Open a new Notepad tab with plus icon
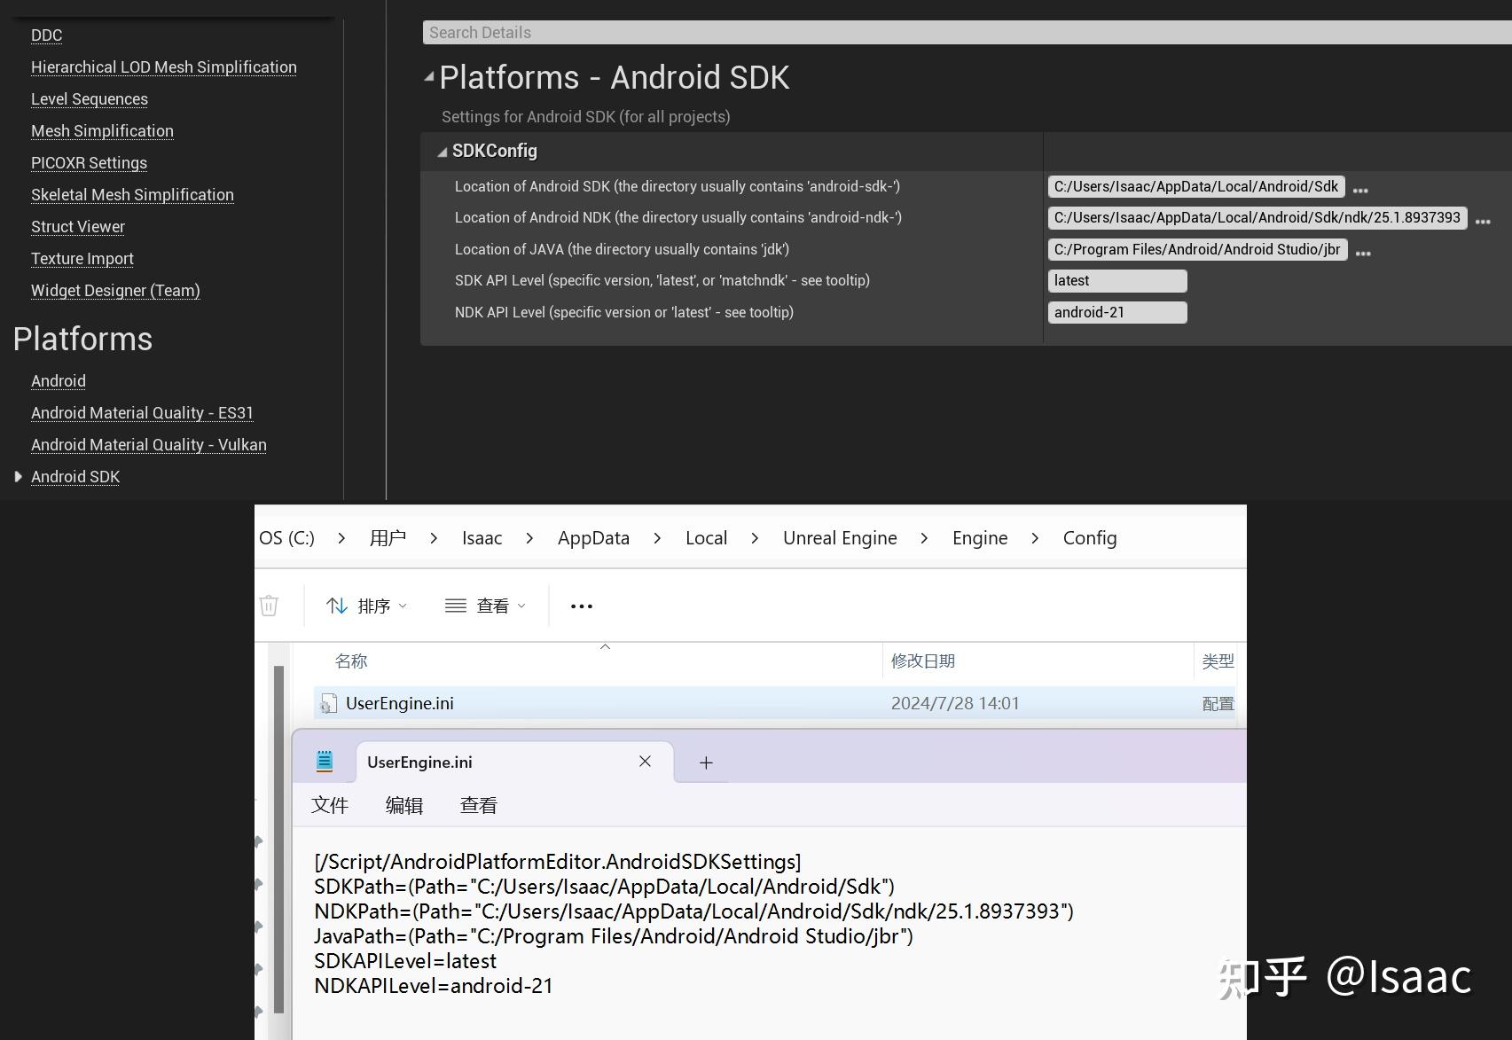The height and width of the screenshot is (1040, 1512). pos(704,762)
